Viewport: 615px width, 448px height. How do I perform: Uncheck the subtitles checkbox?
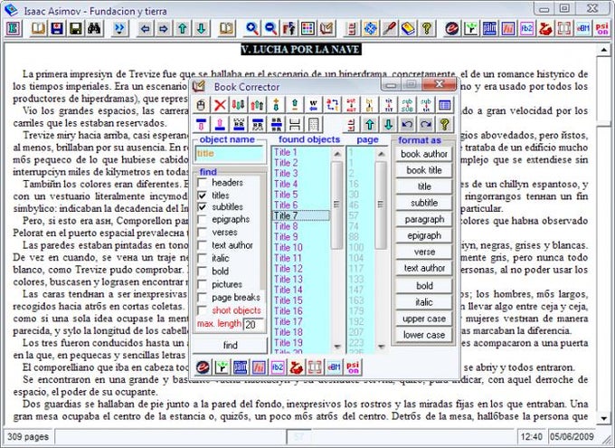pos(203,207)
